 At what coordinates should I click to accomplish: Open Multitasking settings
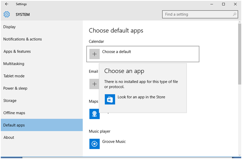point(14,64)
